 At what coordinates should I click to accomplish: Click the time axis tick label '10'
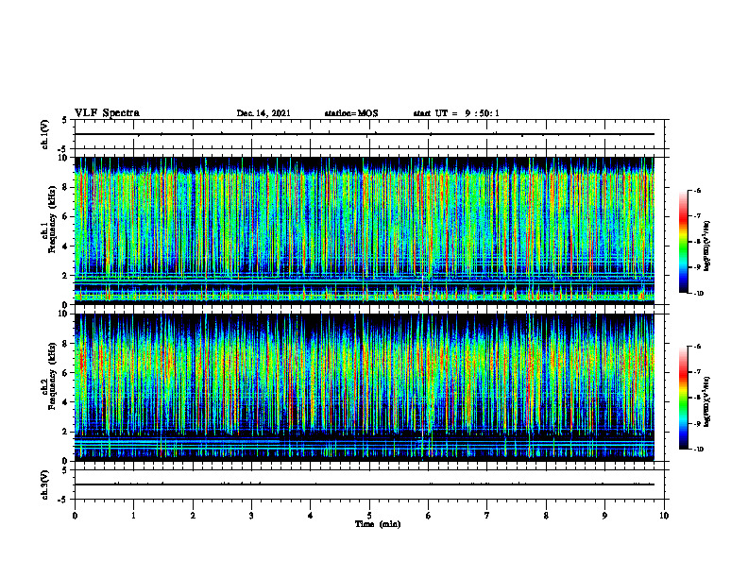pyautogui.click(x=664, y=516)
